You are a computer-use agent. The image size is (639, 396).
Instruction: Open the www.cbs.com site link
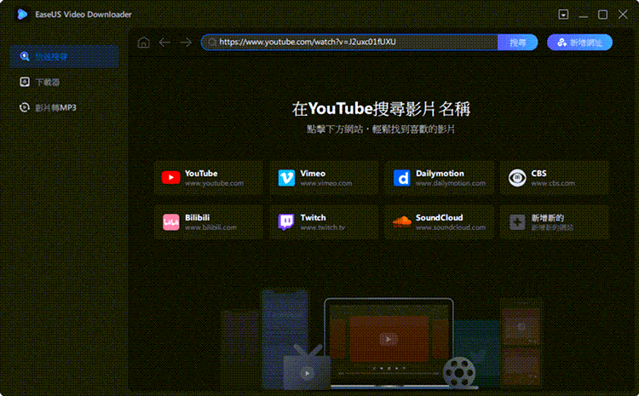(x=553, y=183)
